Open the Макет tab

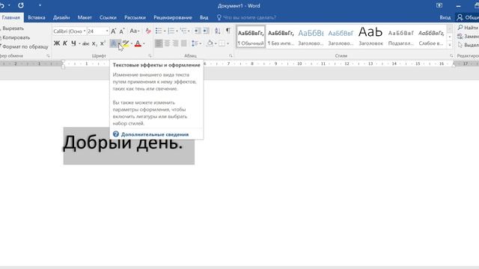tap(85, 17)
